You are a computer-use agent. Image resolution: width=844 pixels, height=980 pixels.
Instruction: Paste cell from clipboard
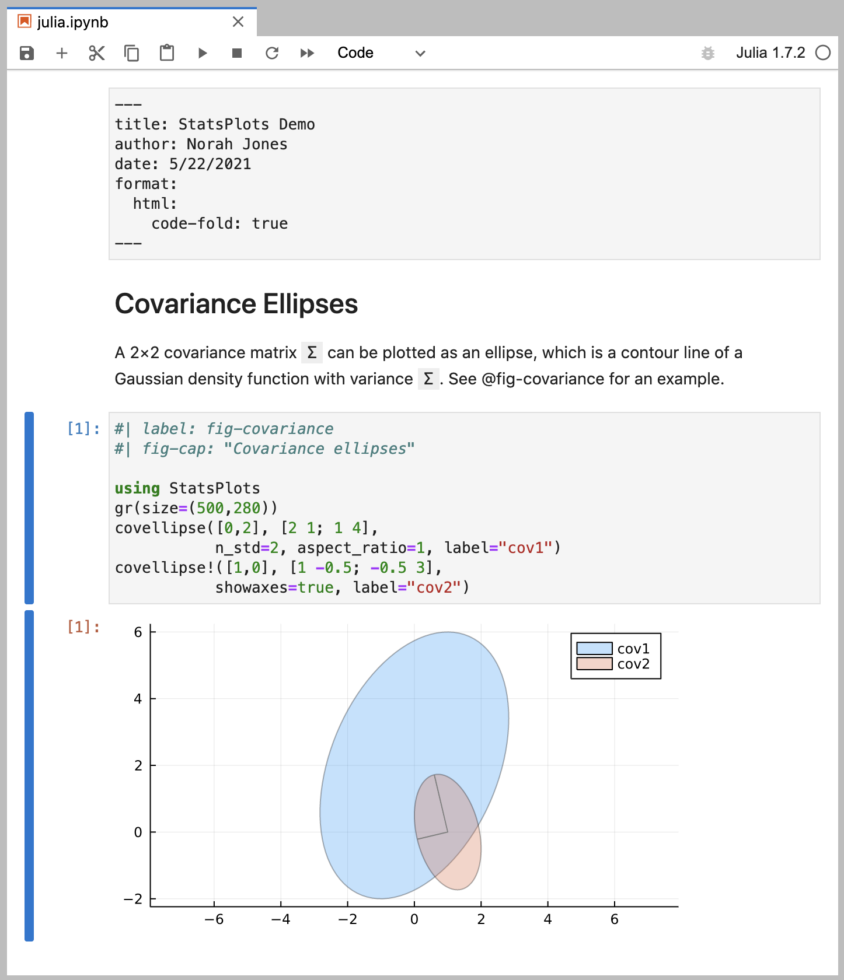click(x=166, y=52)
